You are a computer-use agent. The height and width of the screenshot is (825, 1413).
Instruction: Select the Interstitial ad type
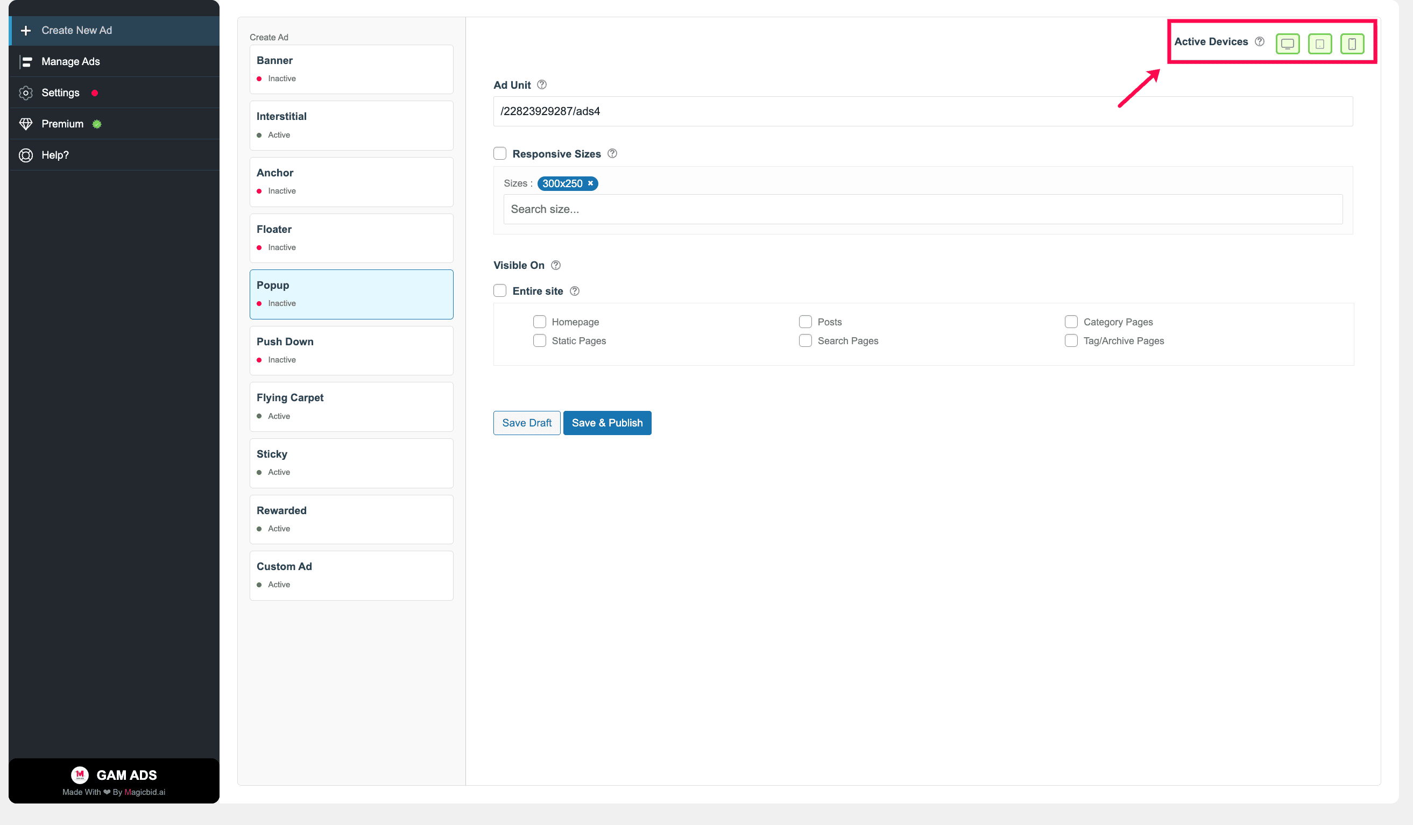[x=351, y=125]
